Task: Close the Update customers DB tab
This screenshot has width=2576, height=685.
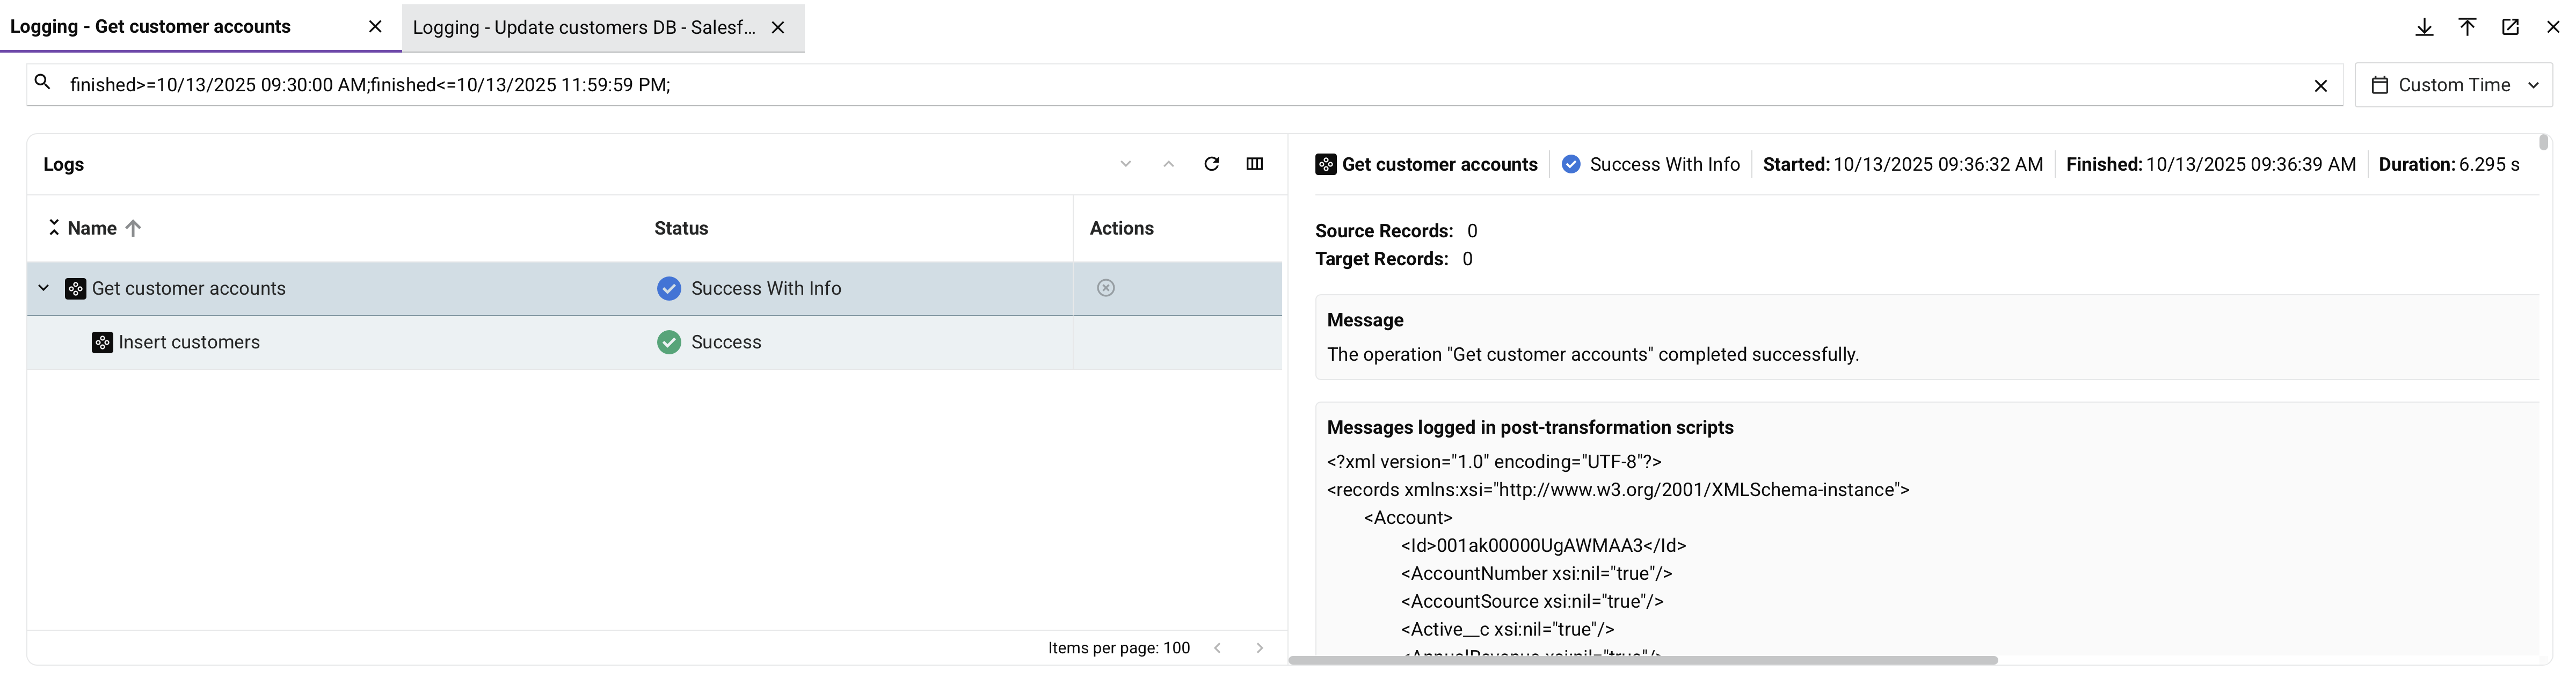Action: (x=778, y=27)
